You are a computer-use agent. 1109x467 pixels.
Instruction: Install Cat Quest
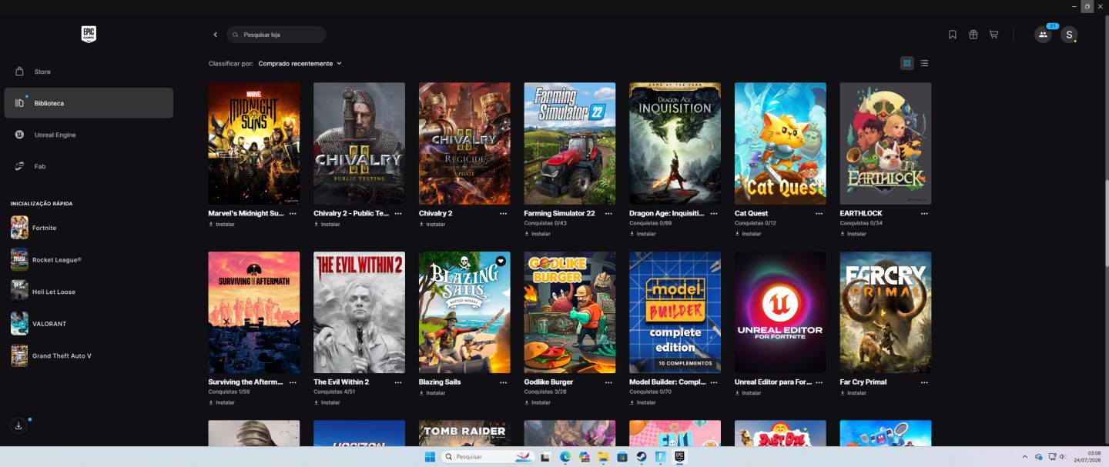click(748, 234)
